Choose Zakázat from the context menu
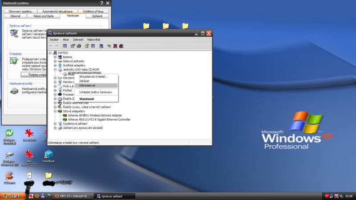Image resolution: width=356 pixels, height=200 pixels. pos(97,81)
